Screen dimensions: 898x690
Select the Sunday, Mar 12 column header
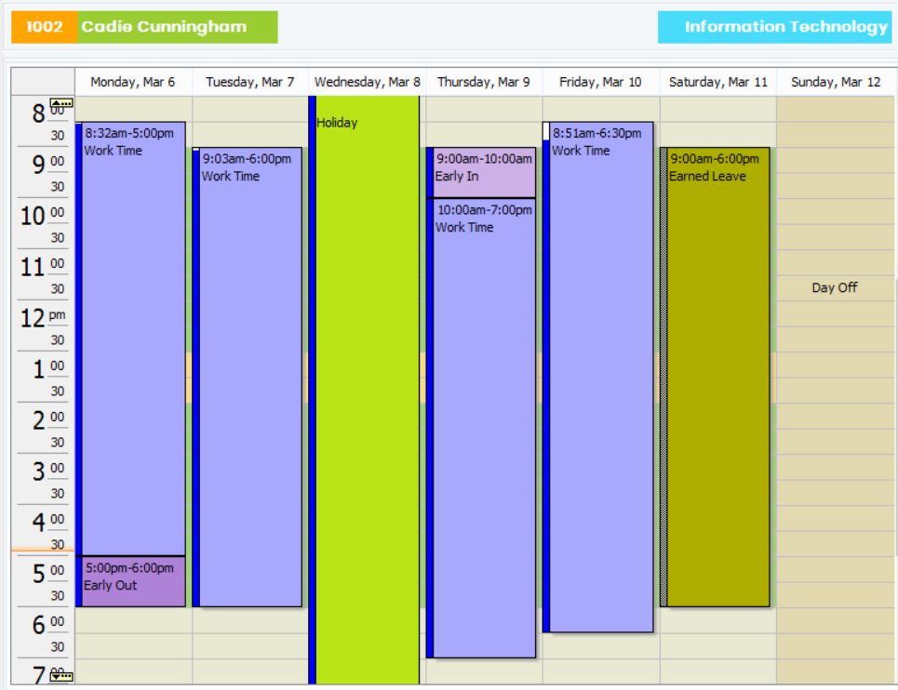coord(835,82)
